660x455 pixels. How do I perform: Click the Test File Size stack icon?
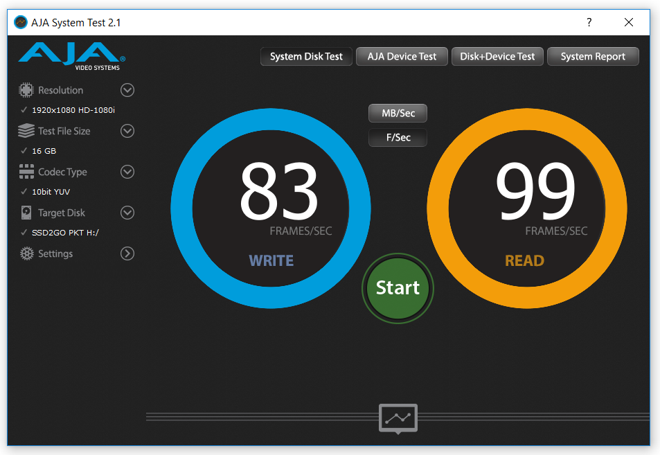click(26, 131)
